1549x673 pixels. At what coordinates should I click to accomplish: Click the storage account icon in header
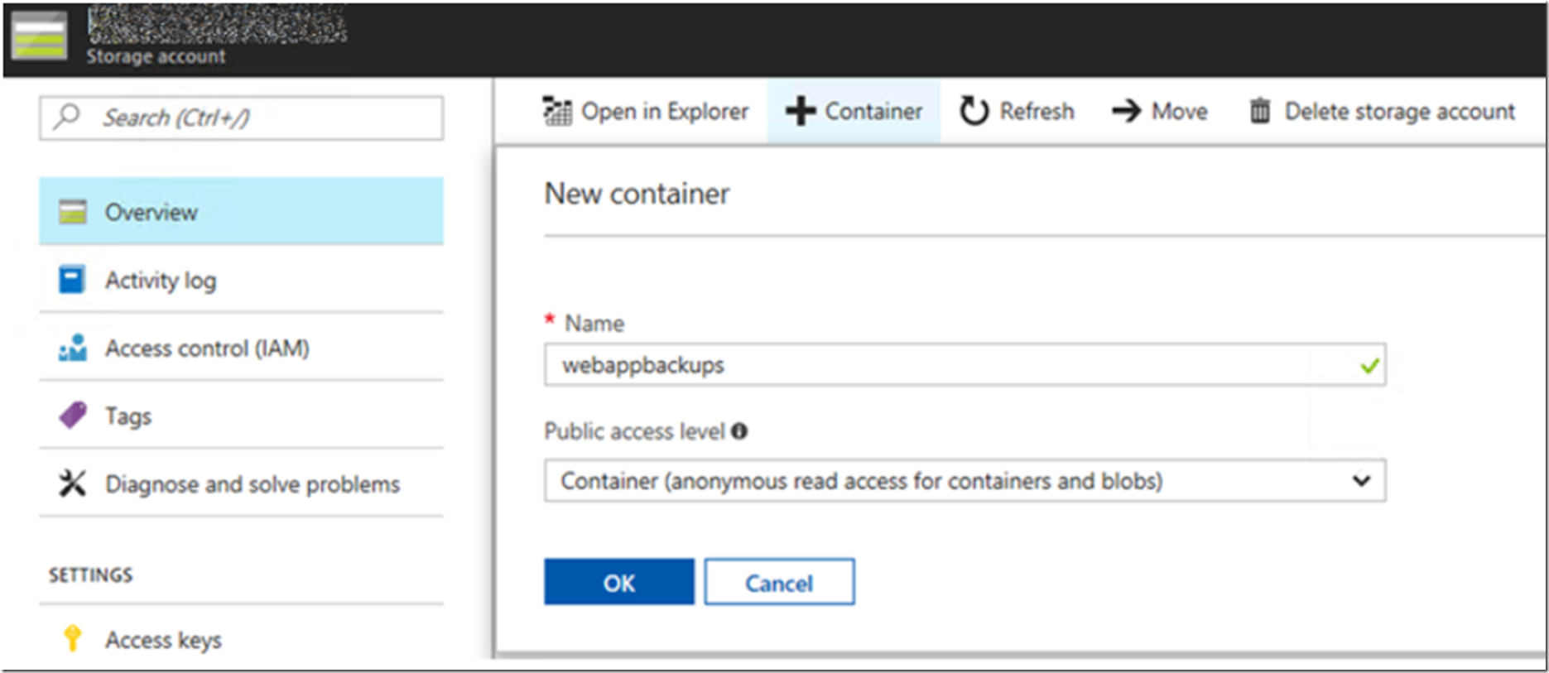(39, 36)
